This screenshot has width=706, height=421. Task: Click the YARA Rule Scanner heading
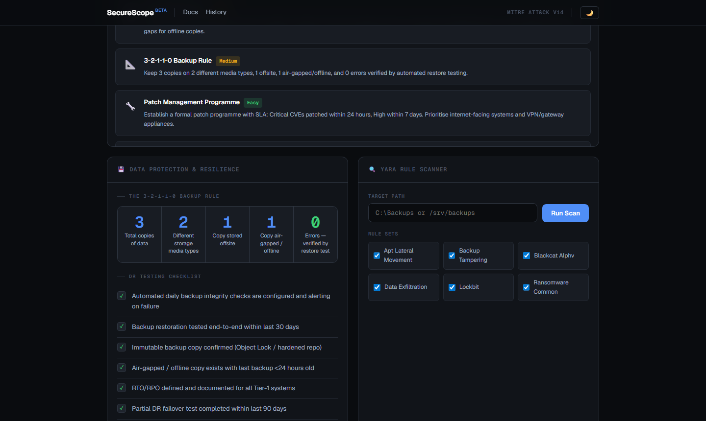414,169
